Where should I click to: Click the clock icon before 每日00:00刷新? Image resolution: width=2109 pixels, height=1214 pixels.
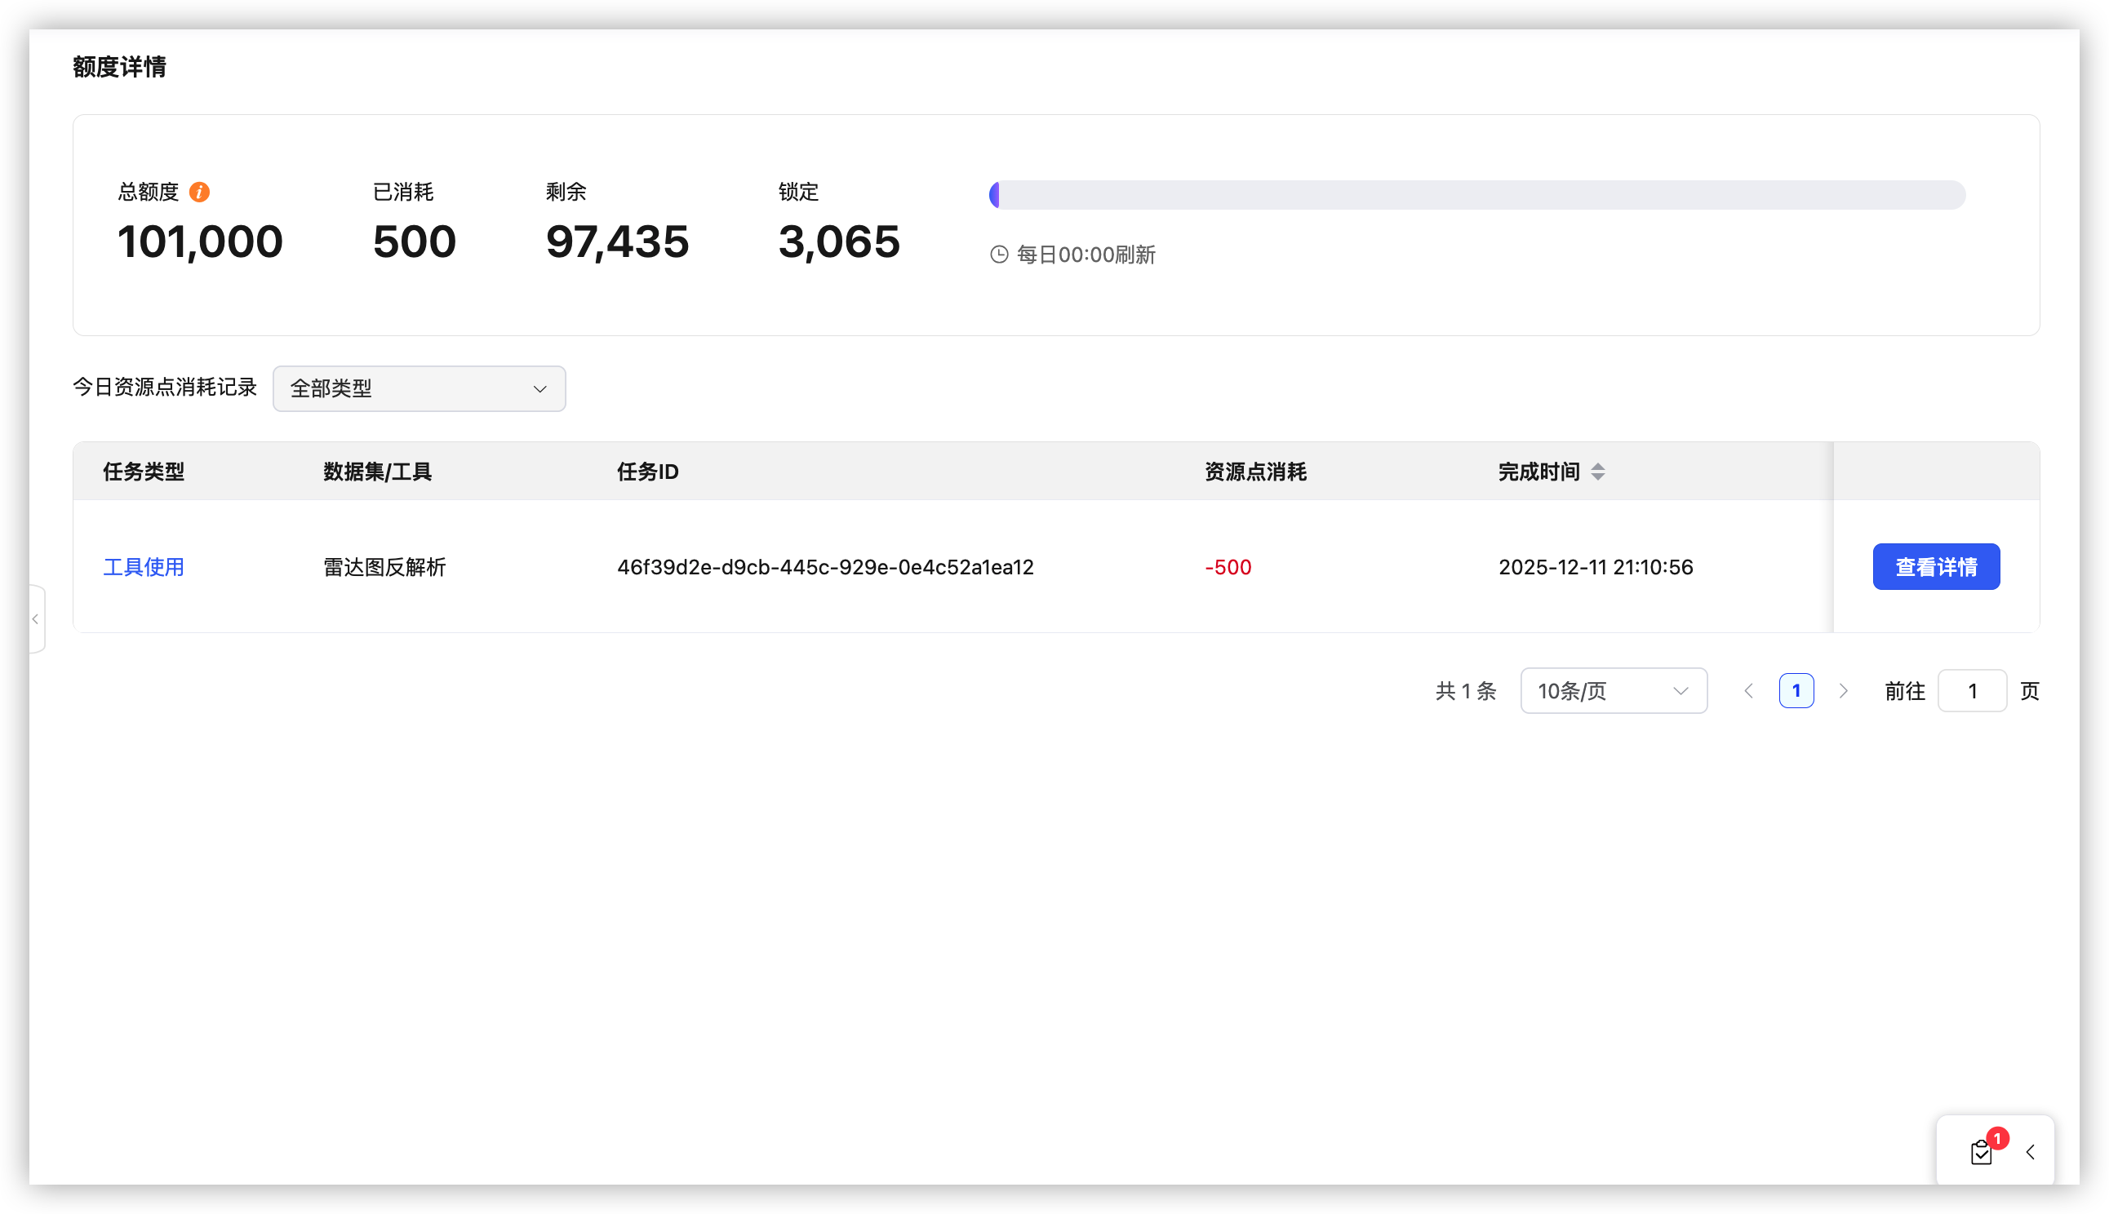click(998, 255)
